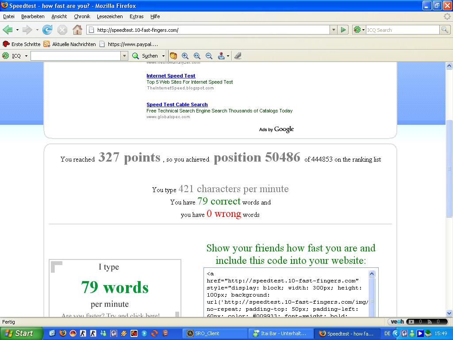Expand the ICQ toolbar search field dropdown

coord(124,56)
